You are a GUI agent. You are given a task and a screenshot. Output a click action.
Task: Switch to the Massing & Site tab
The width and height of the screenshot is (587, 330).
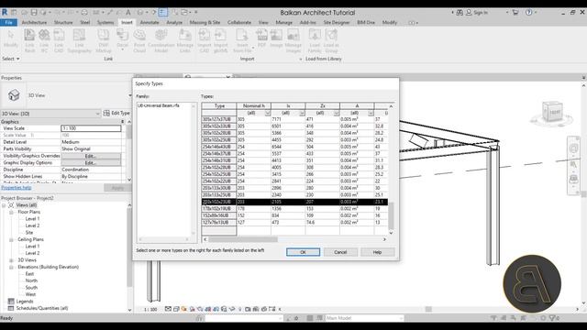pyautogui.click(x=205, y=22)
